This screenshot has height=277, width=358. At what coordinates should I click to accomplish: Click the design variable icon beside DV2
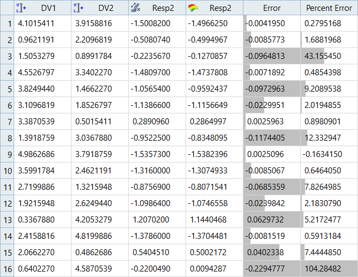pyautogui.click(x=78, y=8)
